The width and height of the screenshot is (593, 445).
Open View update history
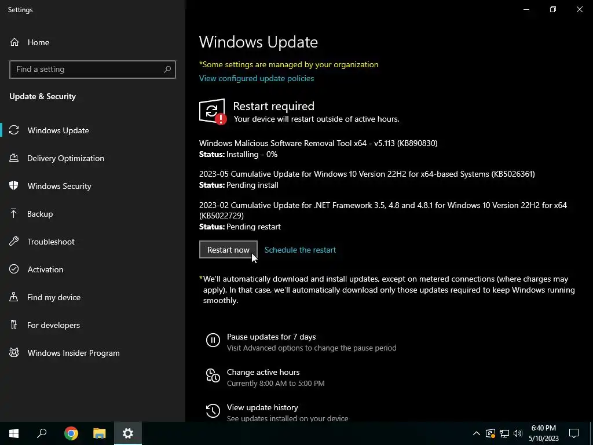coord(262,407)
